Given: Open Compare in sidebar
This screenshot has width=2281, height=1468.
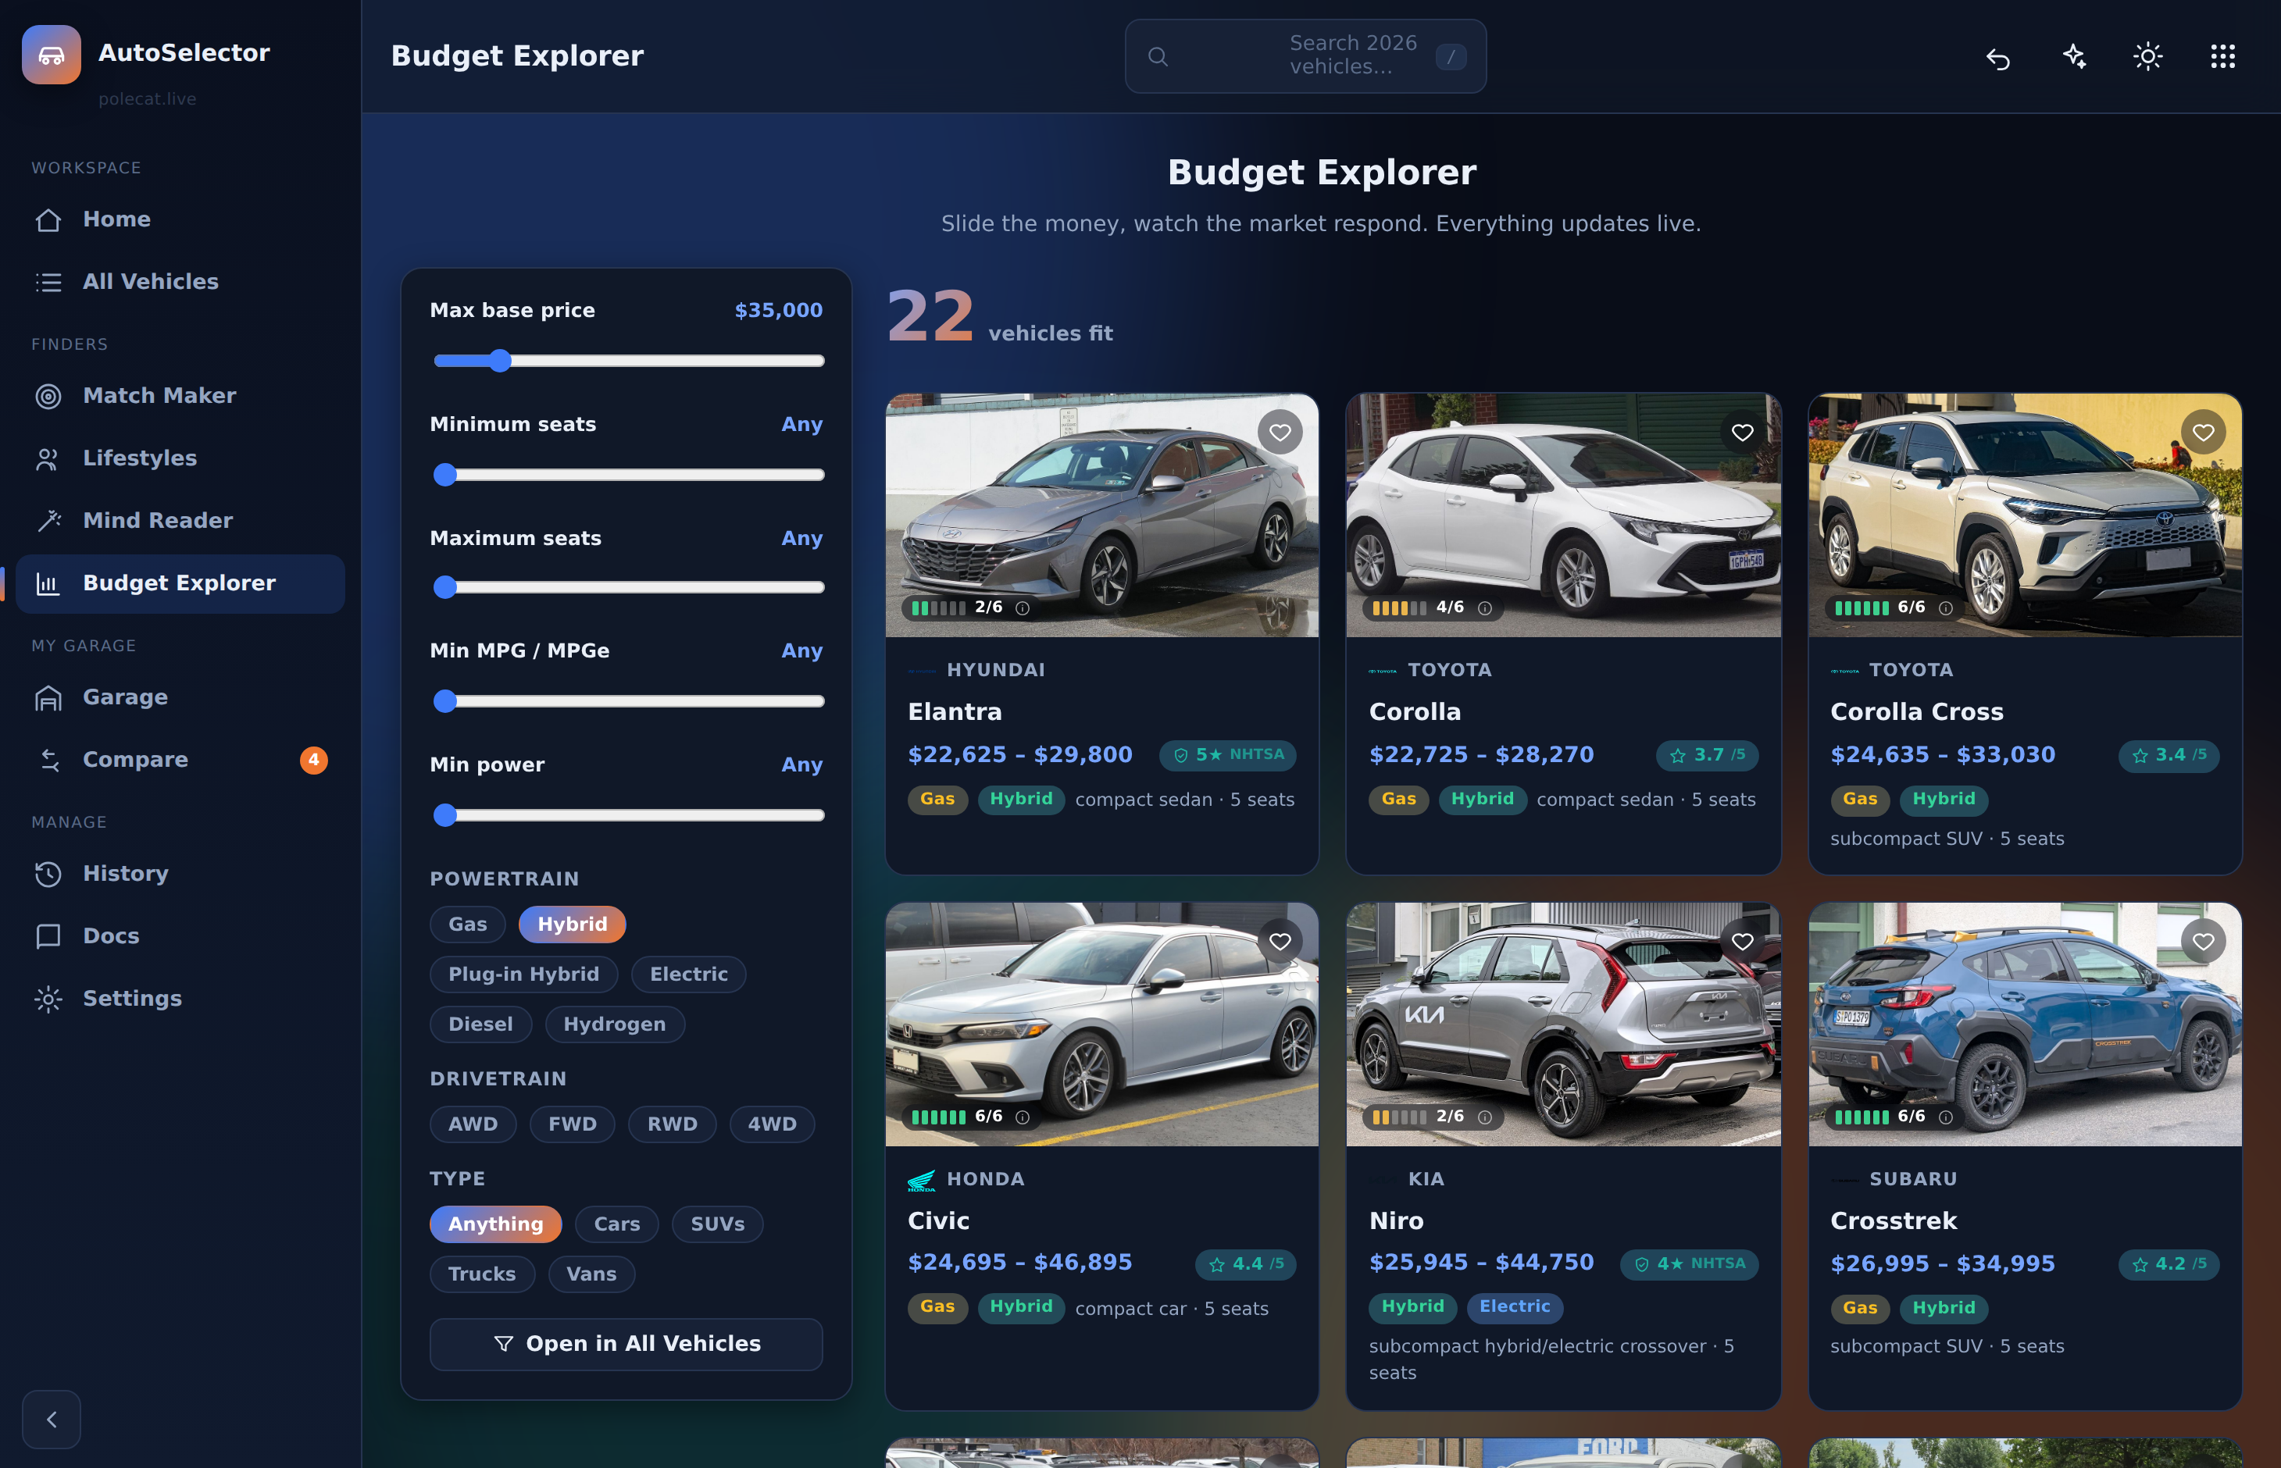Looking at the screenshot, I should pos(180,761).
